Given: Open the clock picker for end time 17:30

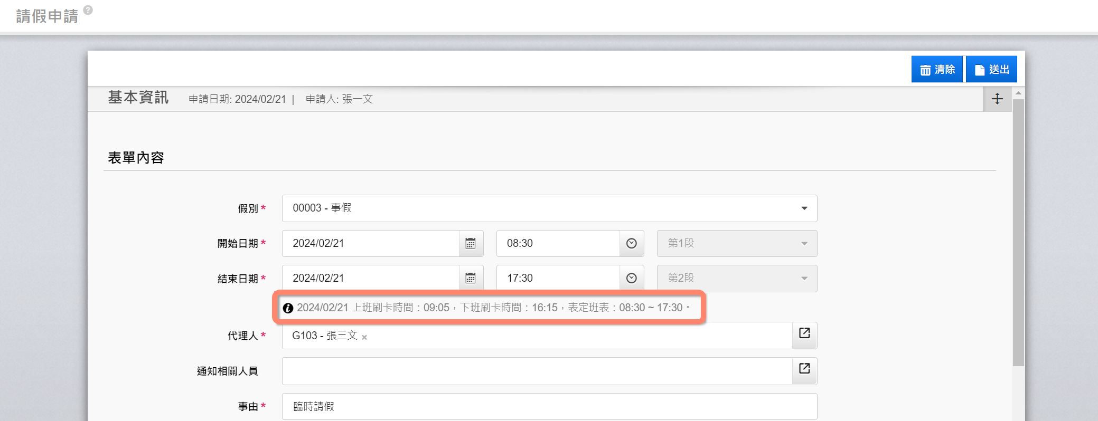Looking at the screenshot, I should point(631,278).
